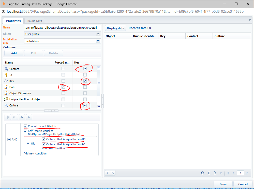
Task: Go to next page in the grid pager
Action: [247, 173]
